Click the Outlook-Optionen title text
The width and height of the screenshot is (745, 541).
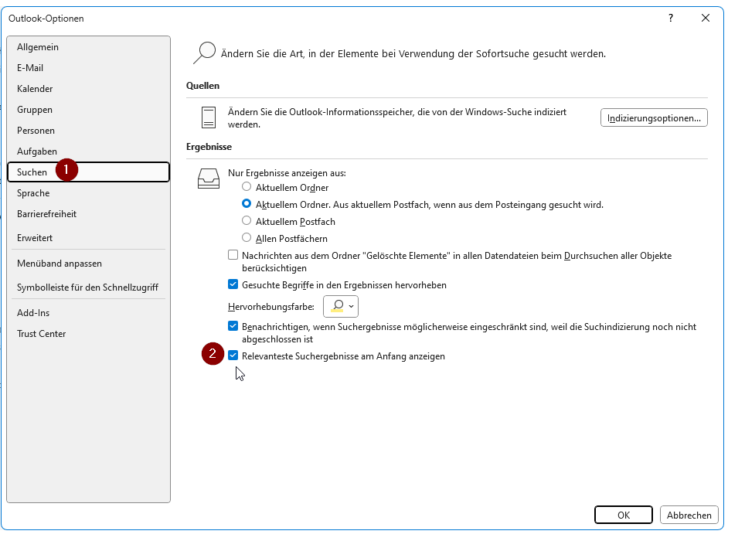tap(46, 19)
